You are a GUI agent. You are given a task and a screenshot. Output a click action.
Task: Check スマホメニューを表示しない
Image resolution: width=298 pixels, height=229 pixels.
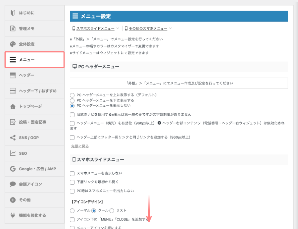point(72,173)
